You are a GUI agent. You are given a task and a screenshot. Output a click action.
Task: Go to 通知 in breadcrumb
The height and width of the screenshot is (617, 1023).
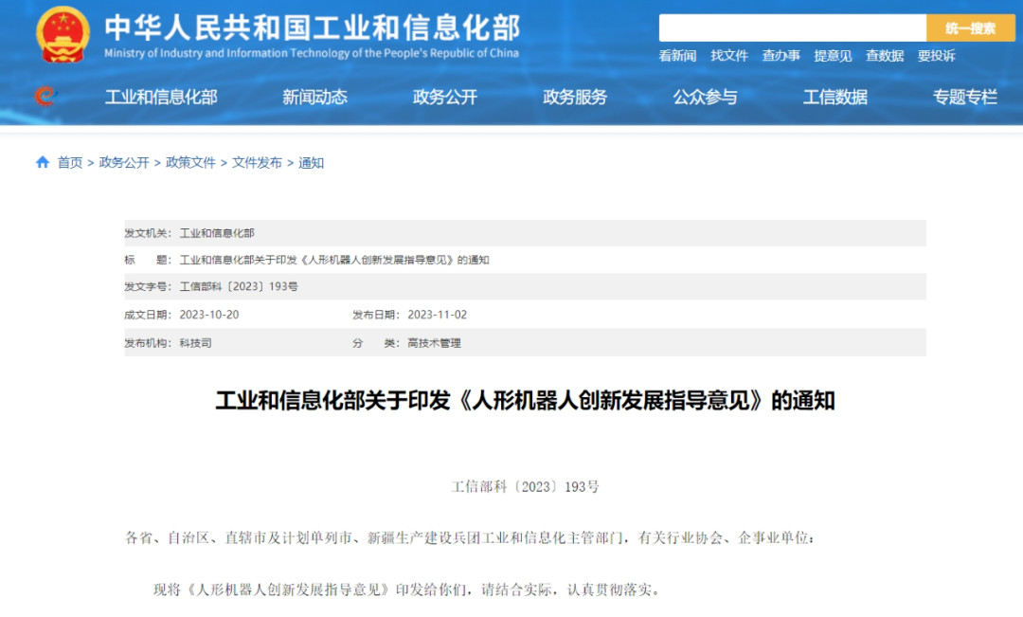[312, 163]
